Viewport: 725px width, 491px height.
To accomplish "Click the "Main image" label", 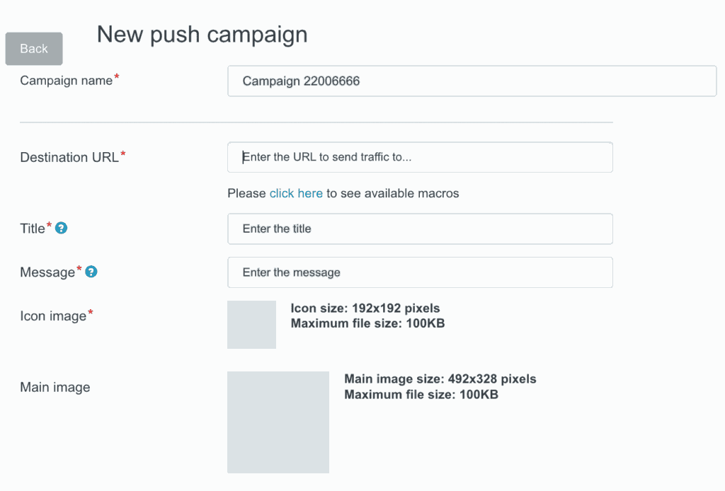I will point(55,387).
